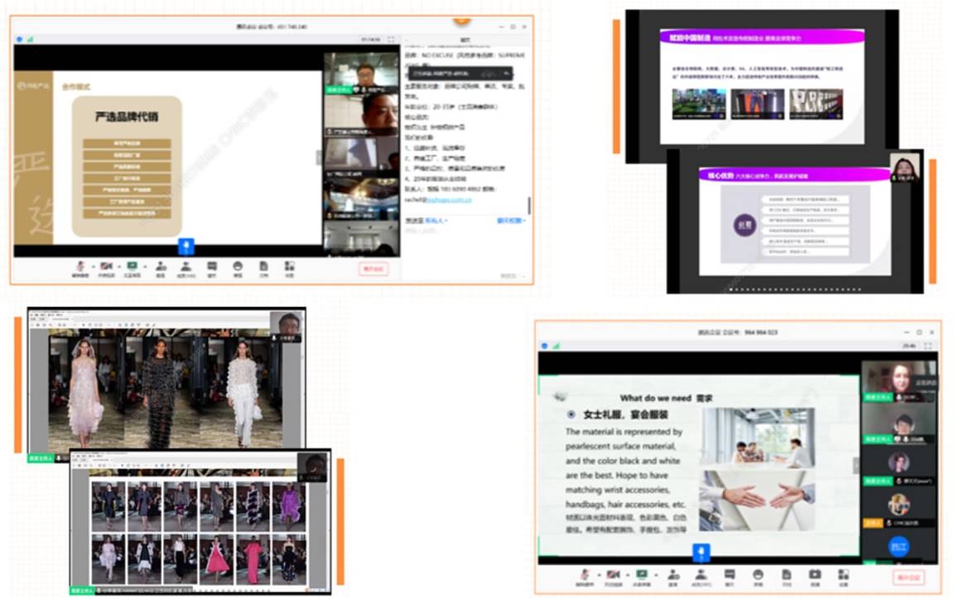Collapse the participant video strip beside 严选品牌代销 slide
This screenshot has width=964, height=598.
319,158
